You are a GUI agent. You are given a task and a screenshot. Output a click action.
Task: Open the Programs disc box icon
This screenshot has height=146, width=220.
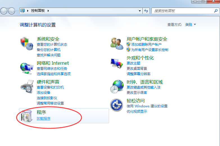pos(26,116)
